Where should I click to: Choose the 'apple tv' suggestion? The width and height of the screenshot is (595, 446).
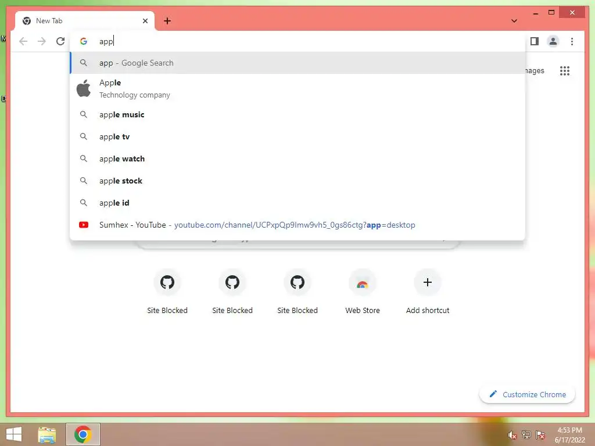pyautogui.click(x=298, y=136)
